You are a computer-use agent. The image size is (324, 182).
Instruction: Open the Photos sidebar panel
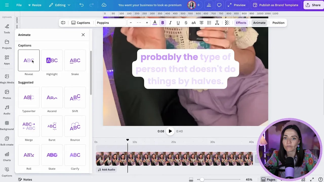tap(7, 95)
